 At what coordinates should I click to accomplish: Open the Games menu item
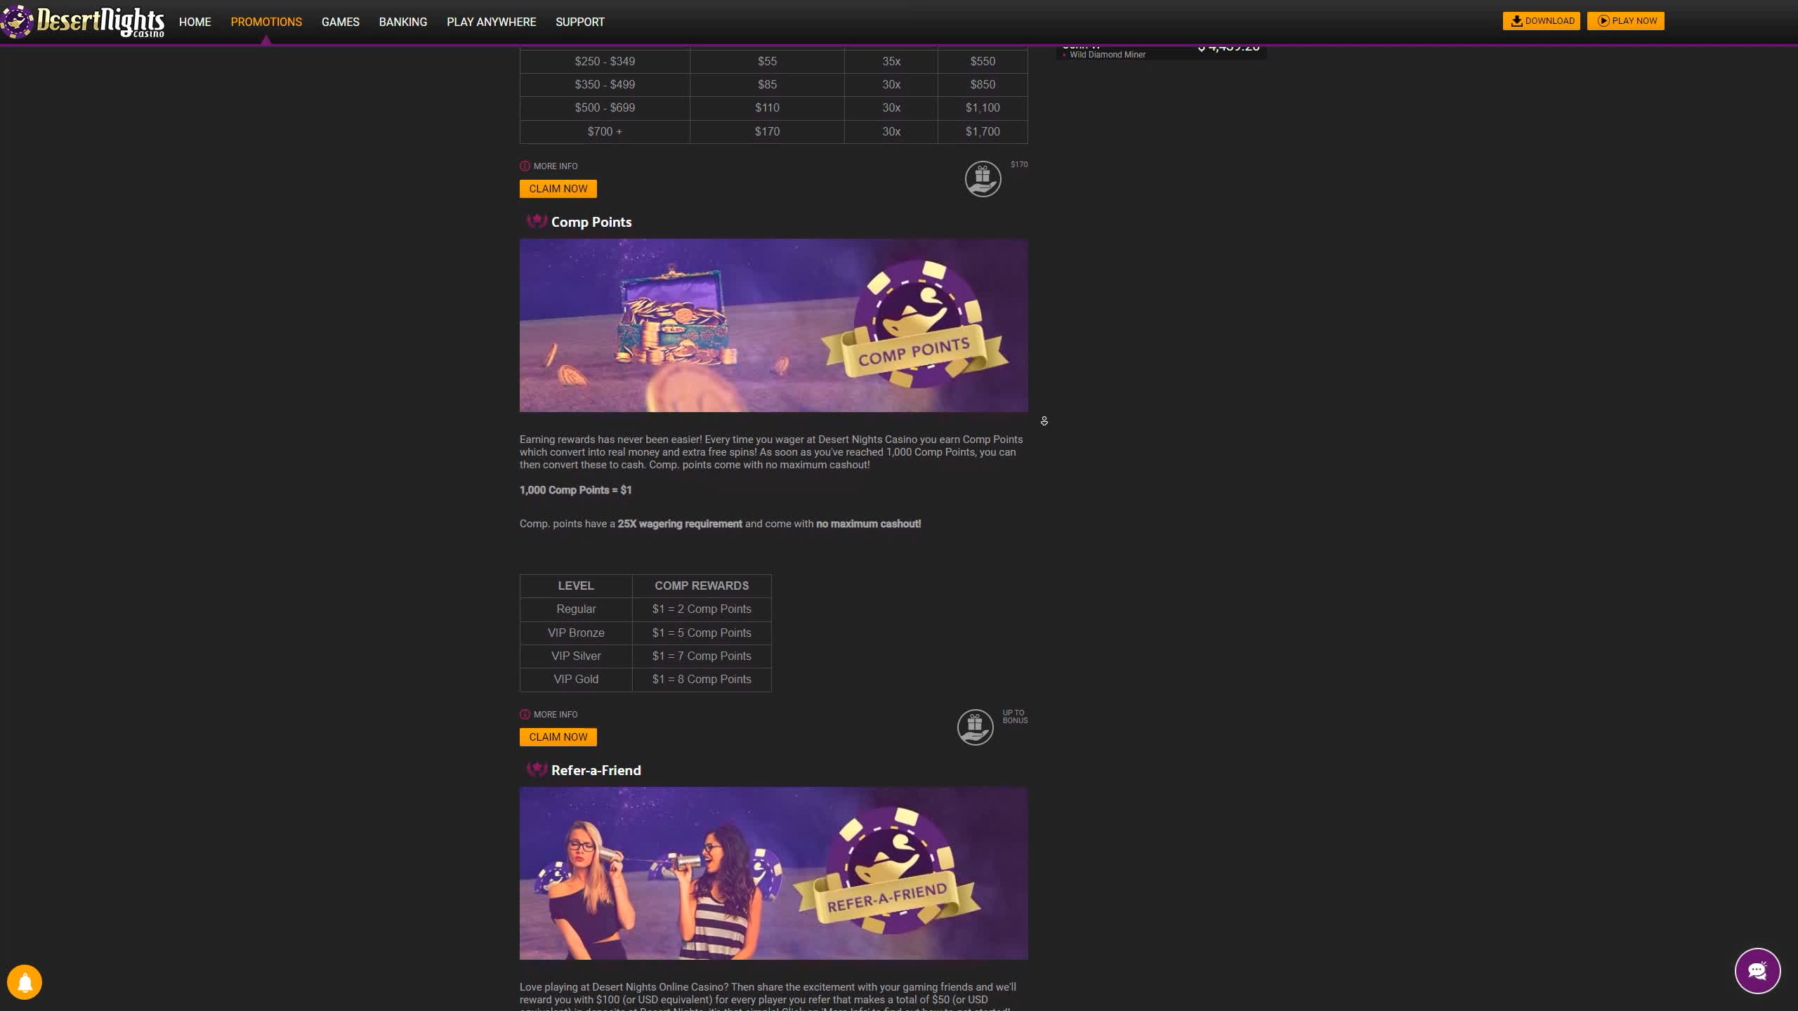pyautogui.click(x=340, y=22)
